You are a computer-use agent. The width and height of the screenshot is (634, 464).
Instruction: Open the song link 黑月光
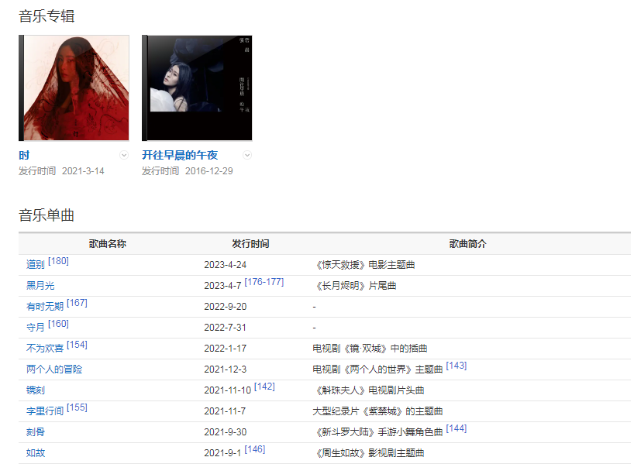[40, 286]
